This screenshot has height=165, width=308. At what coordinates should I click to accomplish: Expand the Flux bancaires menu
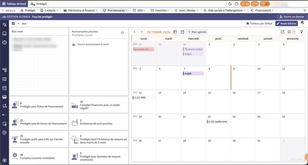[115, 10]
